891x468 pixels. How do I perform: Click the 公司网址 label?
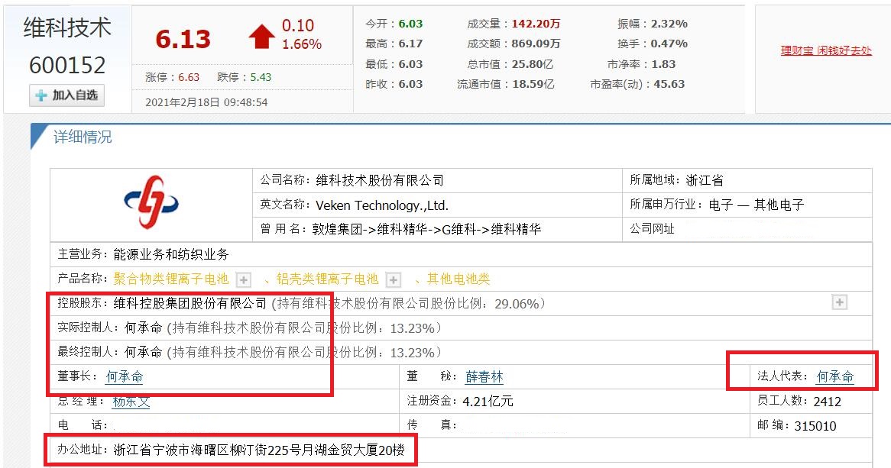[652, 229]
